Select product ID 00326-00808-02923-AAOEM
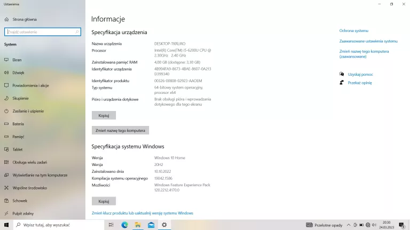This screenshot has width=410, height=230. pyautogui.click(x=178, y=81)
